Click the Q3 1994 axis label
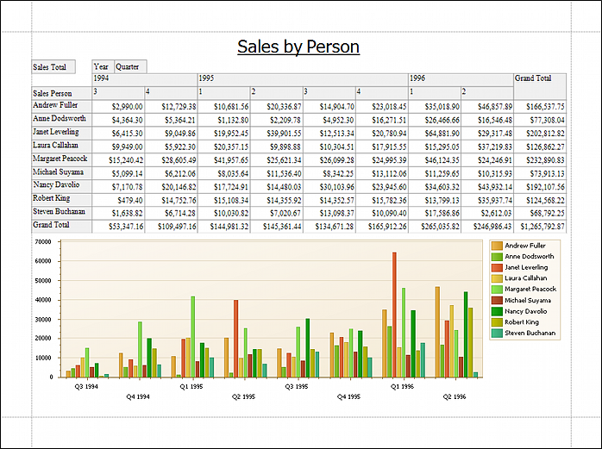Image resolution: width=602 pixels, height=449 pixels. pos(85,387)
